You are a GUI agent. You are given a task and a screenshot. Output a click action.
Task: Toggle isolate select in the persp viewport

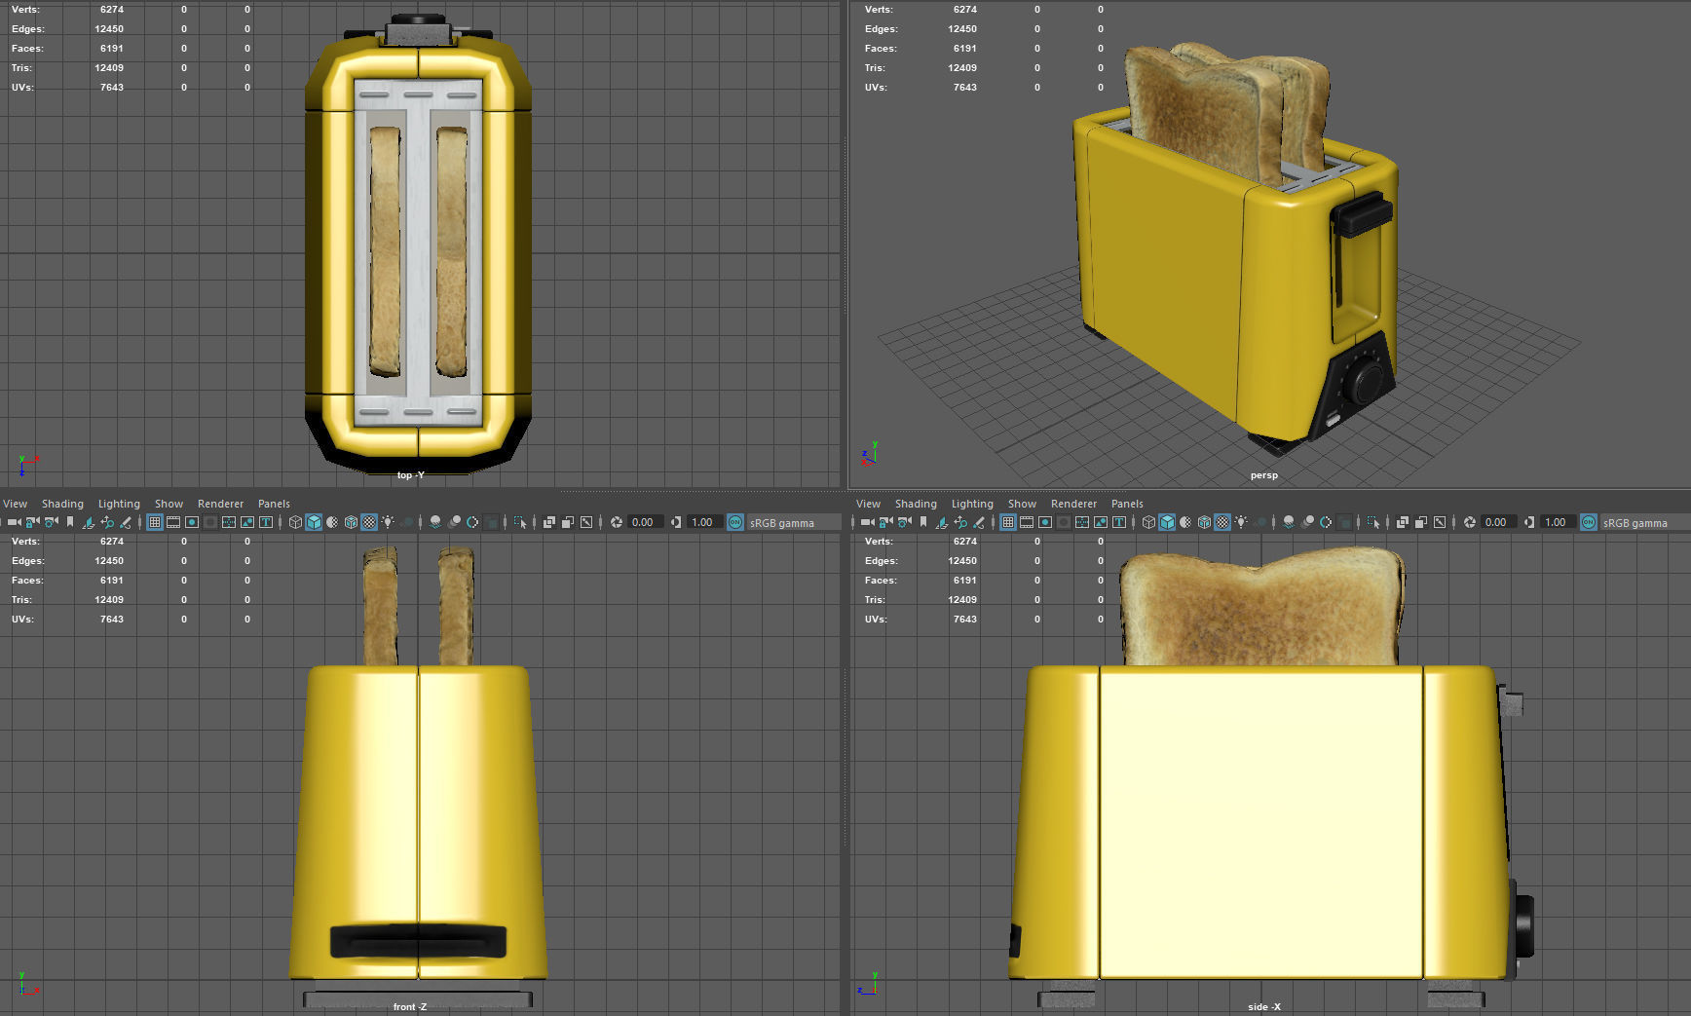[x=1373, y=523]
